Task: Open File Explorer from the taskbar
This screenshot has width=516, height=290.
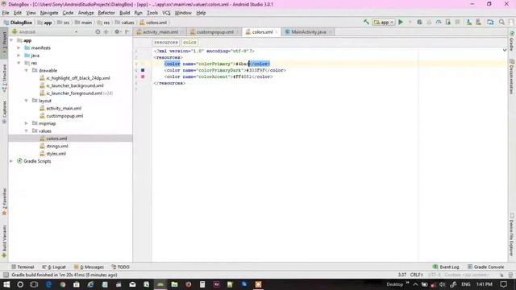Action: point(174,284)
